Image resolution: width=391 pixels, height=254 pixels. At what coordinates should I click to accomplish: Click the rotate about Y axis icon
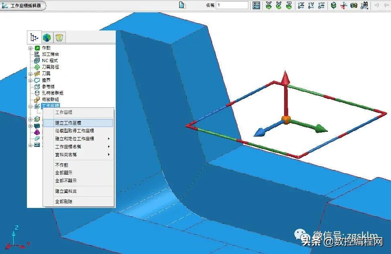click(x=279, y=5)
